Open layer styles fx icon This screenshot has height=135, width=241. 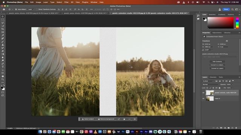click(x=217, y=127)
